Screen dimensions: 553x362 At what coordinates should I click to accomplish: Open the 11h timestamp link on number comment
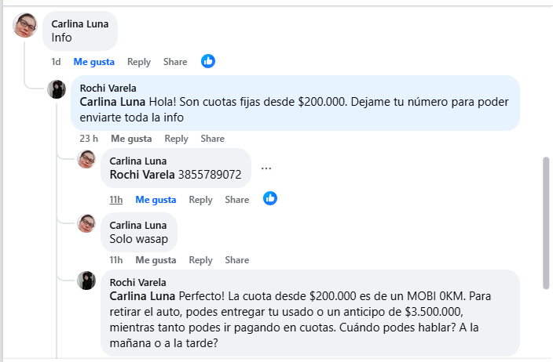[x=116, y=200]
